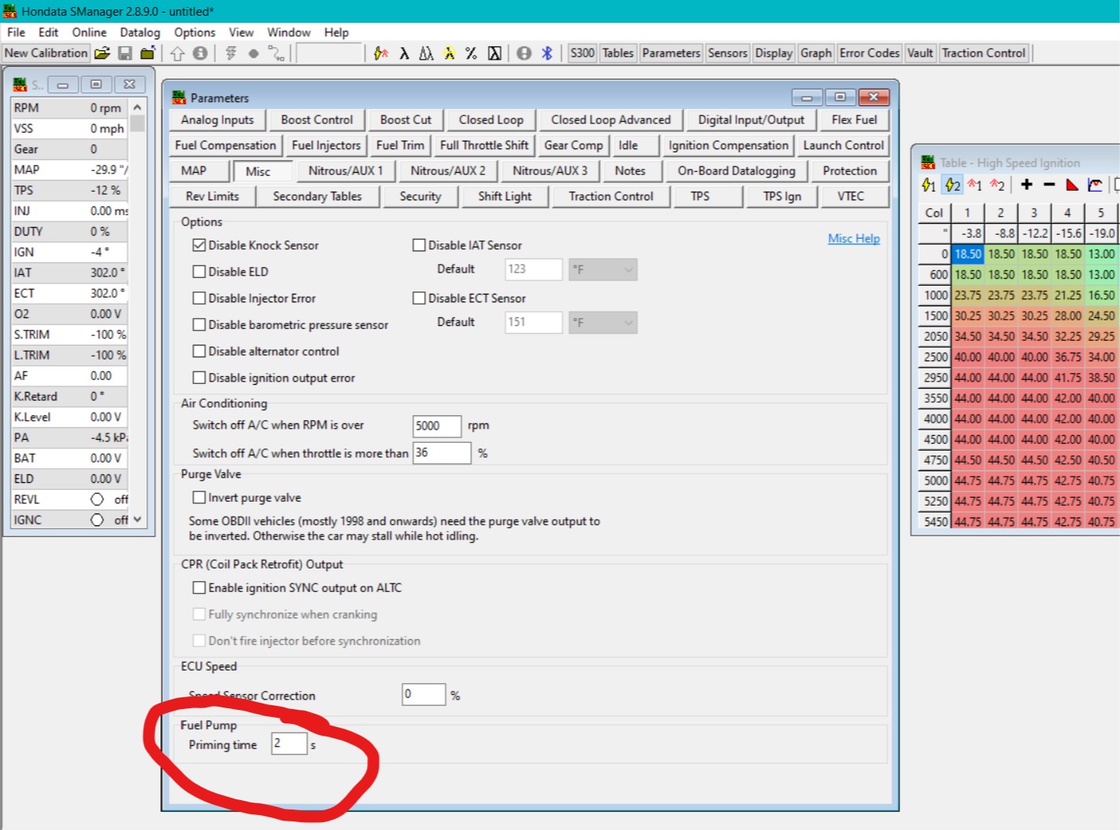Select highlighted 18.50 cell in ignition table

tap(968, 254)
